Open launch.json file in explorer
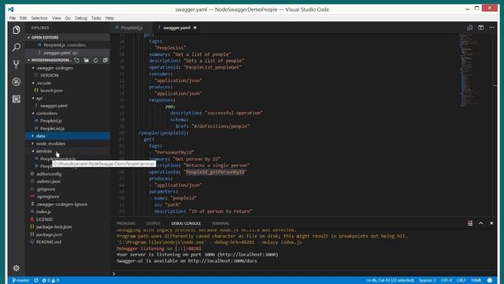 pyautogui.click(x=68, y=91)
